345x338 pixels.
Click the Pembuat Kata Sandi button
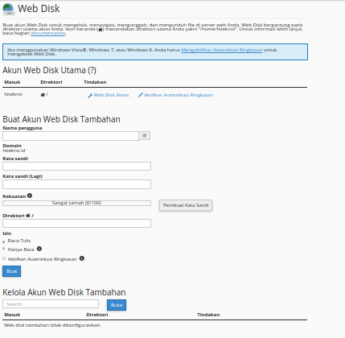coord(186,205)
